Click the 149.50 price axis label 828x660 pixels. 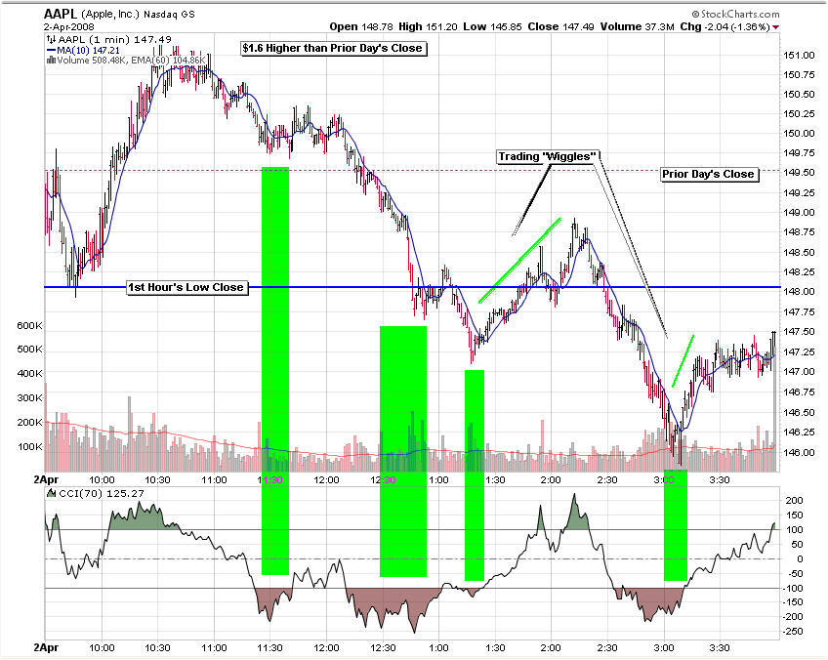coord(799,173)
